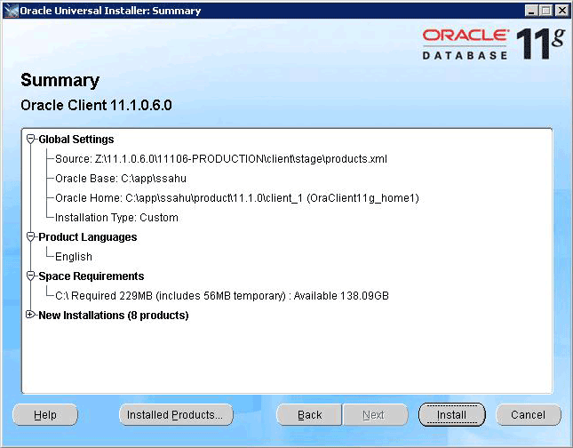Click the Install button
573x448 pixels.
coord(451,415)
